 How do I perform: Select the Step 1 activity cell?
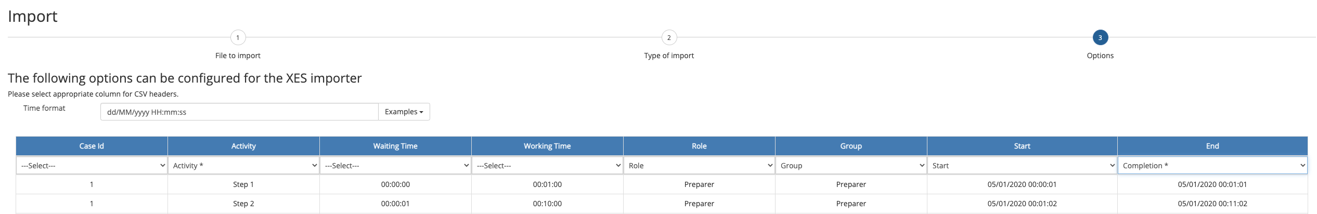tap(243, 184)
